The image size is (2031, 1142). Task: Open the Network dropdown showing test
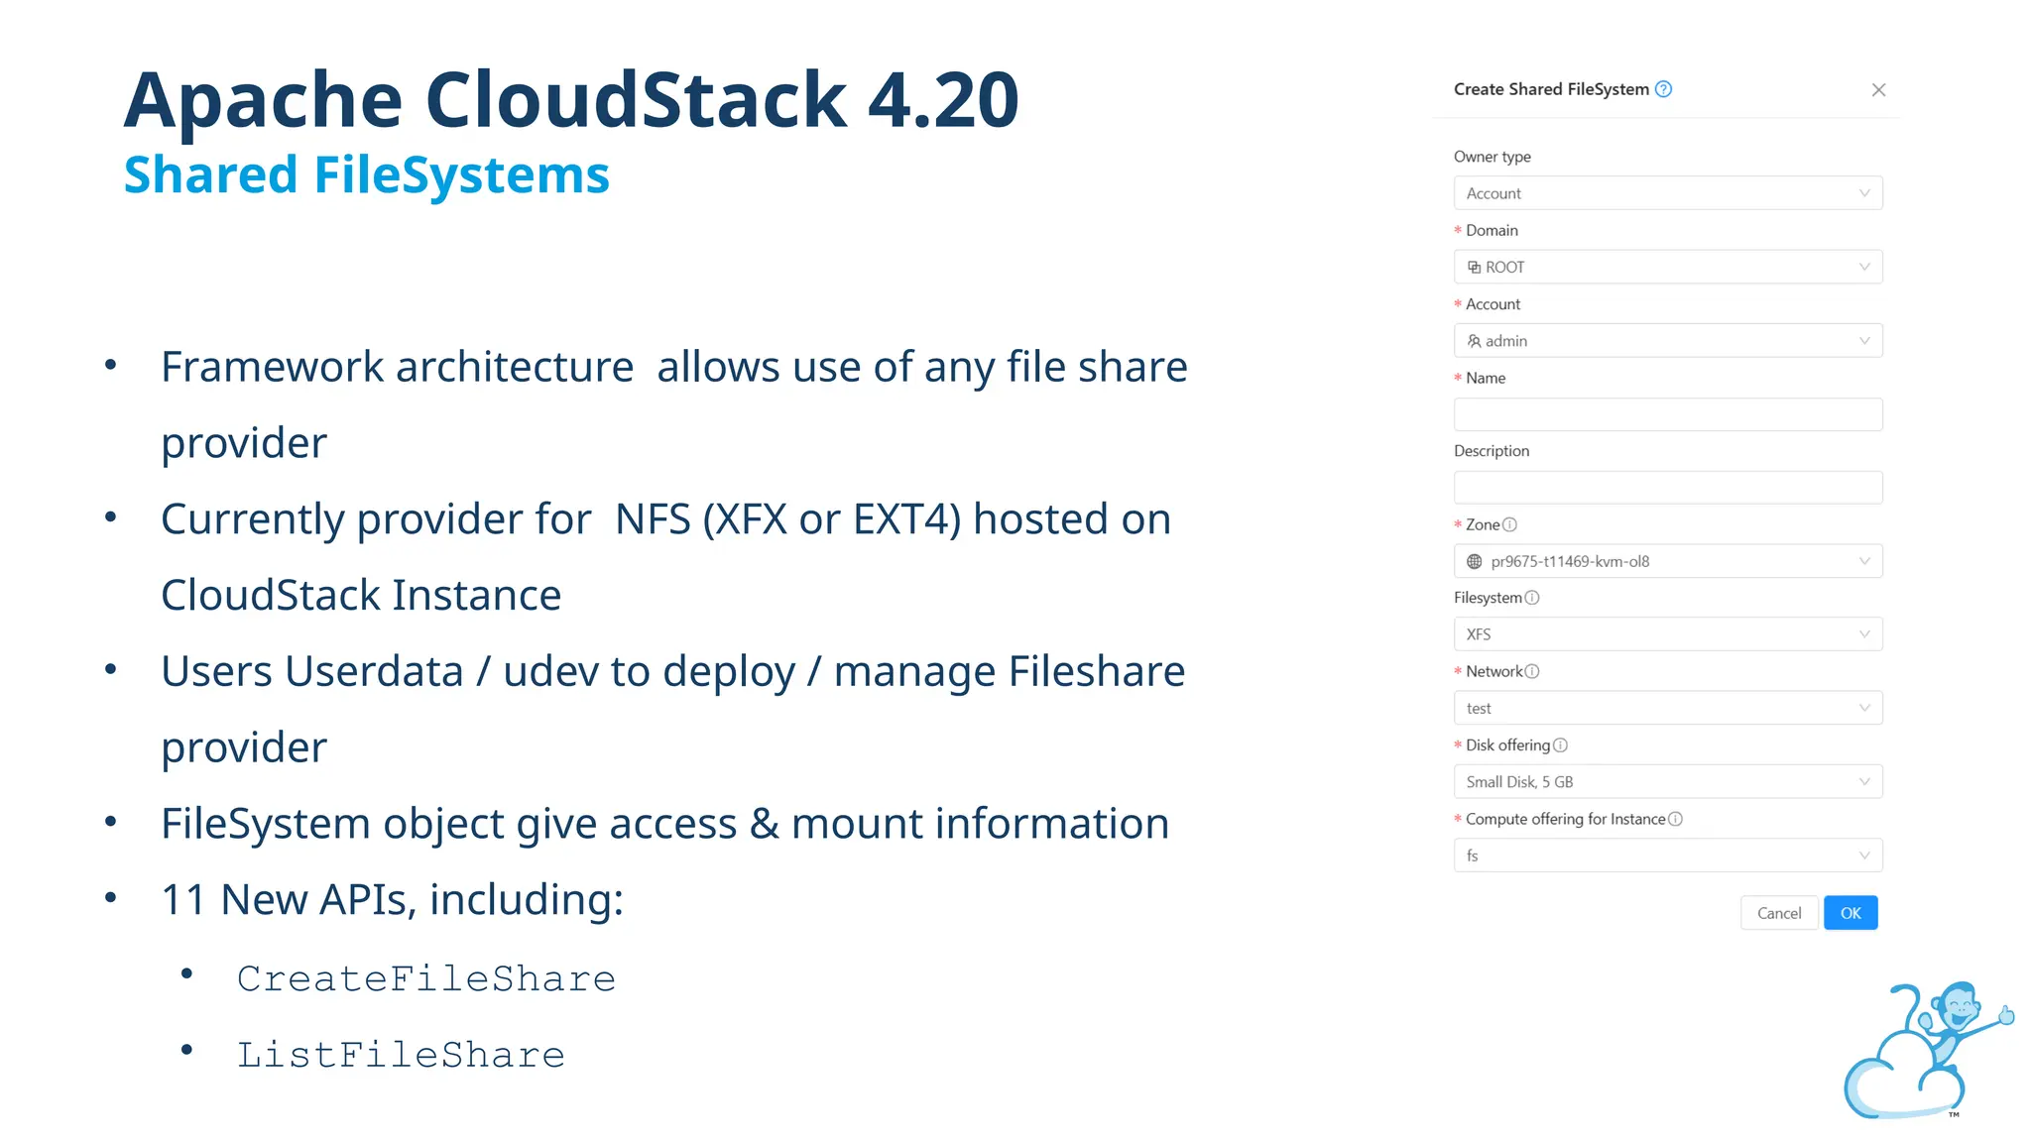point(1668,708)
